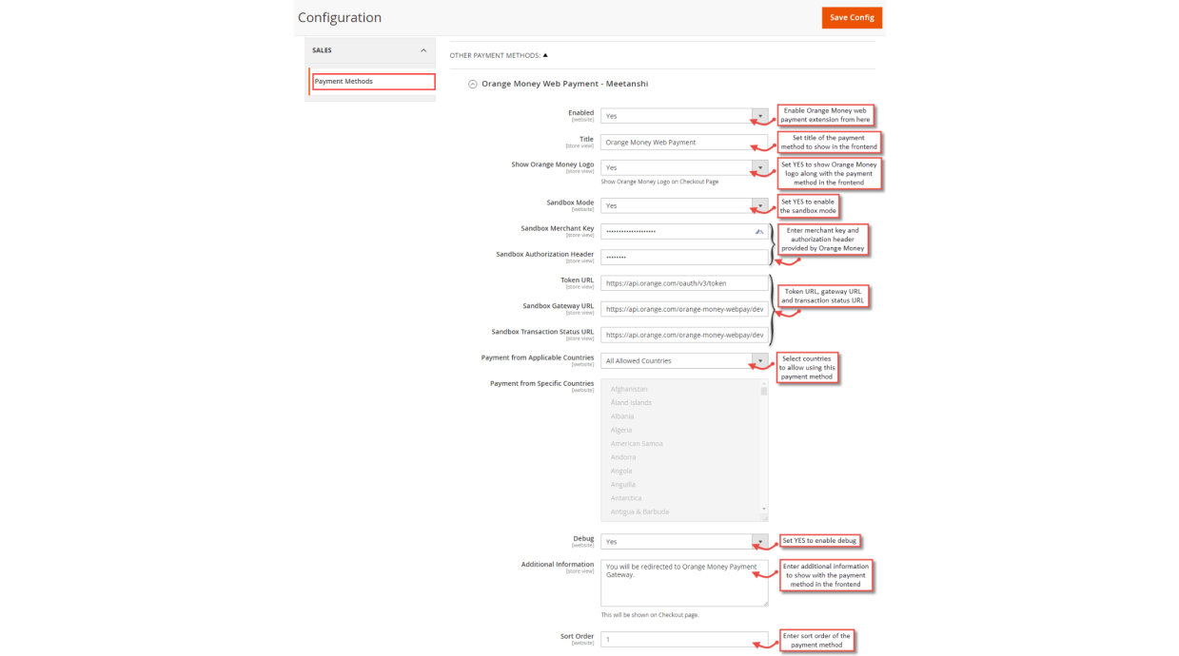Select Anguilla in the countries list
The width and height of the screenshot is (1179, 656).
[x=623, y=485]
